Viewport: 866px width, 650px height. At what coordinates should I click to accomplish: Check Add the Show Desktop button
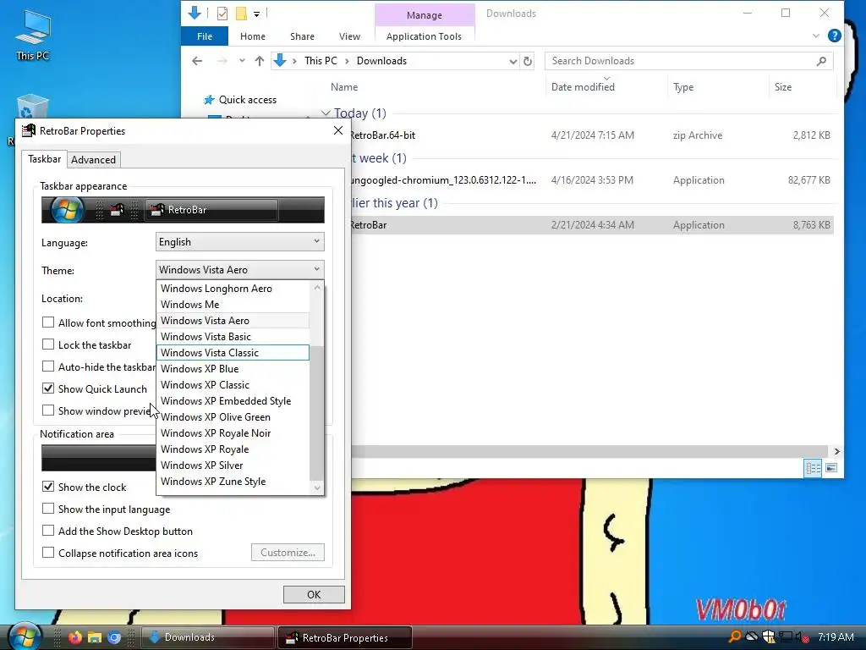click(48, 531)
